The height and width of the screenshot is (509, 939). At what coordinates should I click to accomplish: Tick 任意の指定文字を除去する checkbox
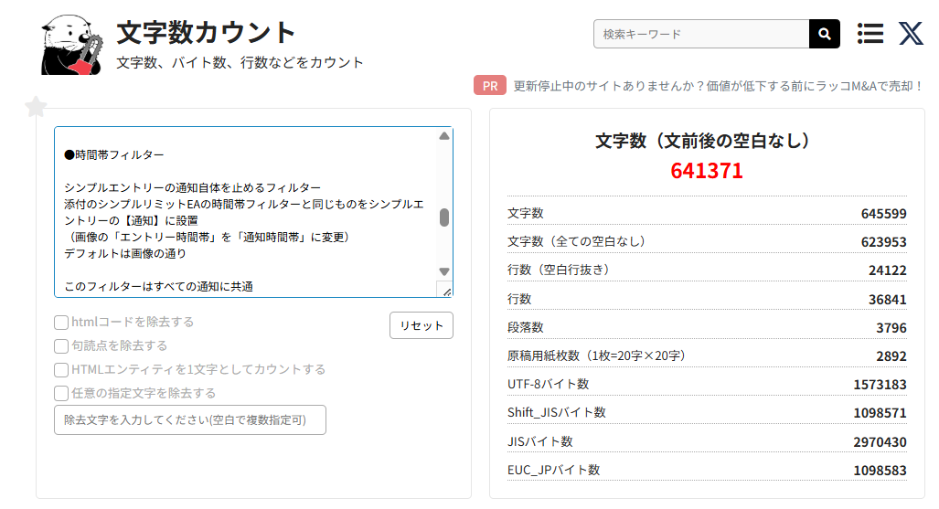coord(61,394)
